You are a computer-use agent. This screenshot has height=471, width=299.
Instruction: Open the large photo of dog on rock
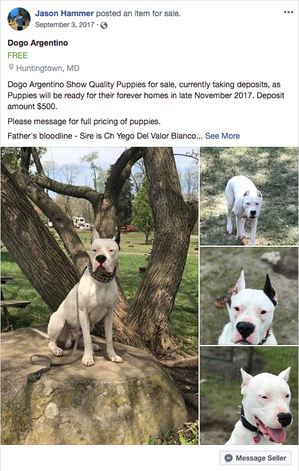[99, 295]
